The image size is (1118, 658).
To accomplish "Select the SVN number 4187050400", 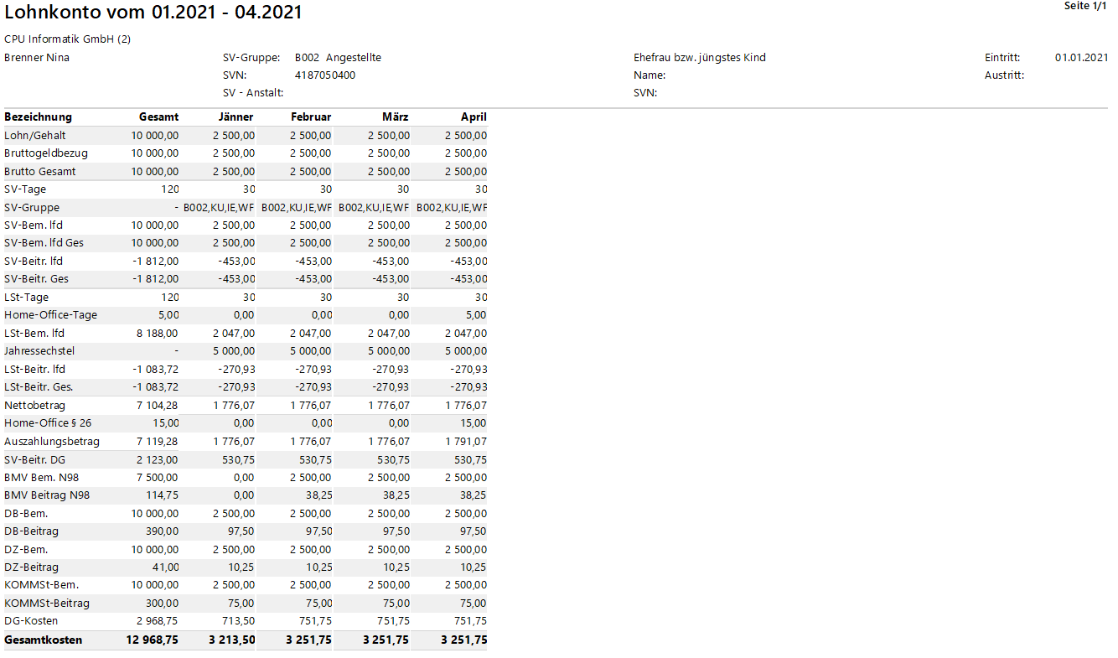I will pos(325,75).
